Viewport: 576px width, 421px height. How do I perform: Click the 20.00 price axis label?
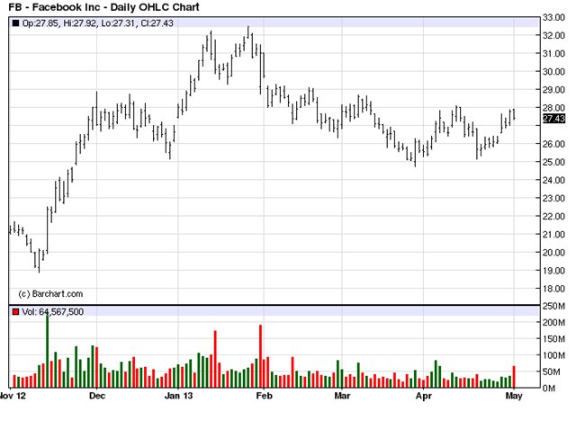[x=554, y=253]
